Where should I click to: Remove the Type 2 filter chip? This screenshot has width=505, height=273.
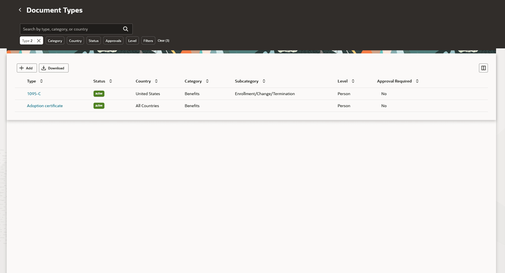tap(39, 40)
